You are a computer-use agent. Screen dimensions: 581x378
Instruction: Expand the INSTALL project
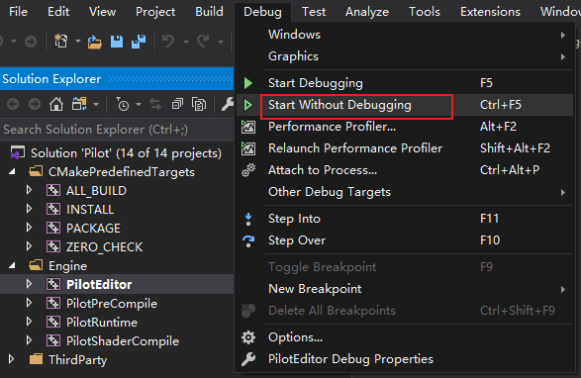coord(29,209)
